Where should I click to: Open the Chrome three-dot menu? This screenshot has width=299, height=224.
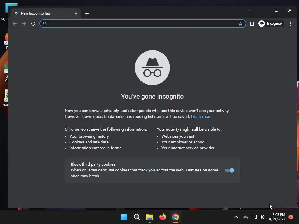tap(290, 24)
